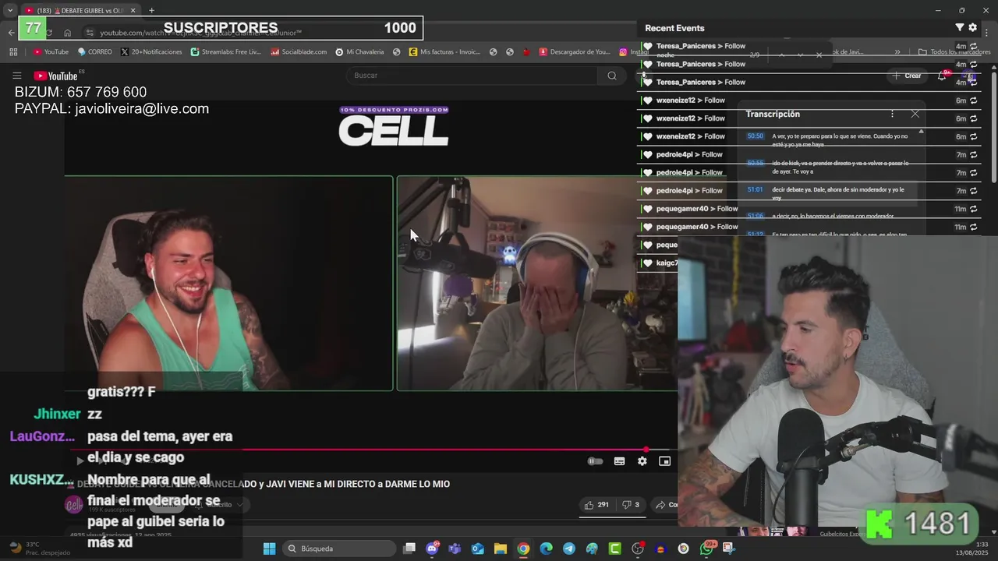Image resolution: width=998 pixels, height=561 pixels.
Task: Replay the first wxeneize12 follow event
Action: click(973, 101)
